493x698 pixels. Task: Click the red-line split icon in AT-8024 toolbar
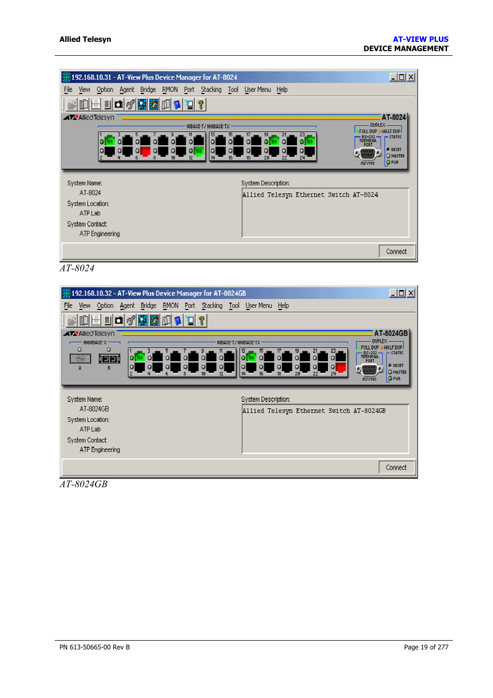tap(96, 104)
